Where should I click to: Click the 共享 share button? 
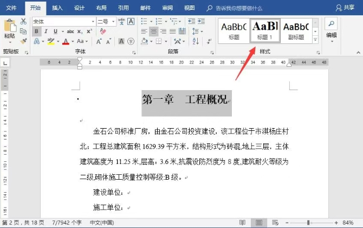350,8
